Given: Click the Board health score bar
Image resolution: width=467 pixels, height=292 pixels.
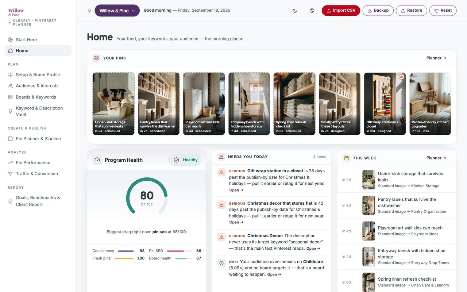Looking at the screenshot, I should pos(184,258).
